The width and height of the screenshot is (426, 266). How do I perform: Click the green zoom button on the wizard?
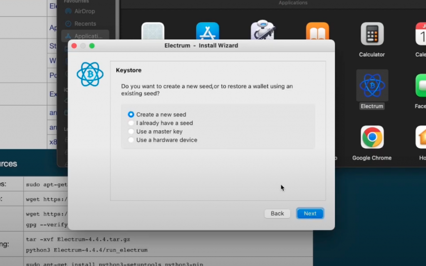click(x=92, y=46)
